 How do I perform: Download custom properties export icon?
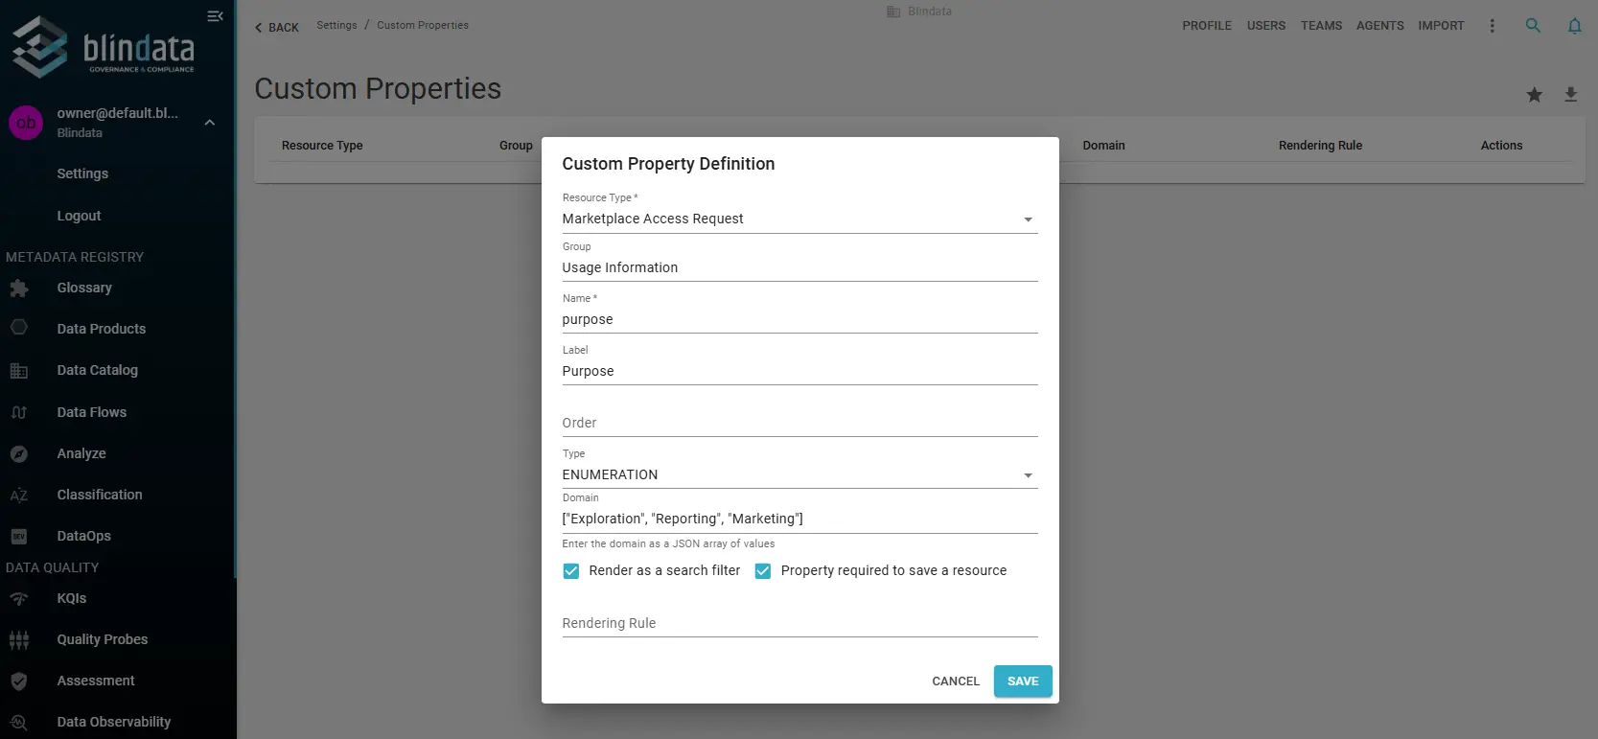[x=1570, y=94]
